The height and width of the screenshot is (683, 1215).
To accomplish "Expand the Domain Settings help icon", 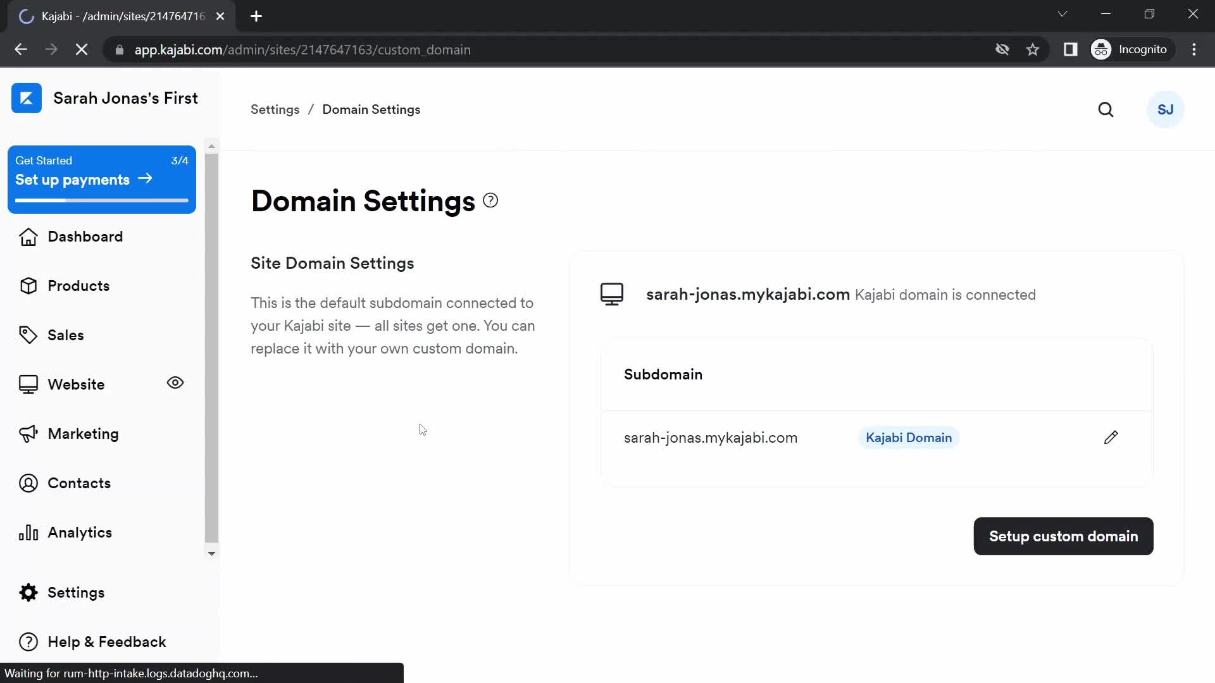I will (490, 200).
